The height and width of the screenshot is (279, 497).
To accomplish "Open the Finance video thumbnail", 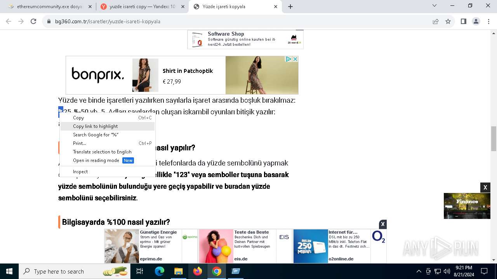I will pos(467,206).
